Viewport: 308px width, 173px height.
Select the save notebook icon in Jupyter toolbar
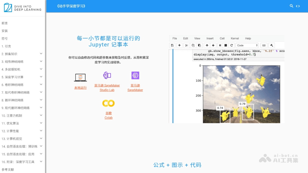point(172,45)
